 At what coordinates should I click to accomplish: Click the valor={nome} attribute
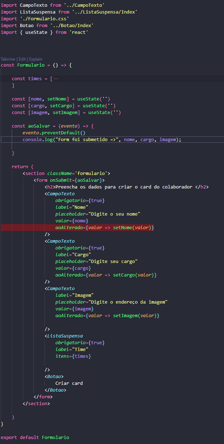click(72, 221)
